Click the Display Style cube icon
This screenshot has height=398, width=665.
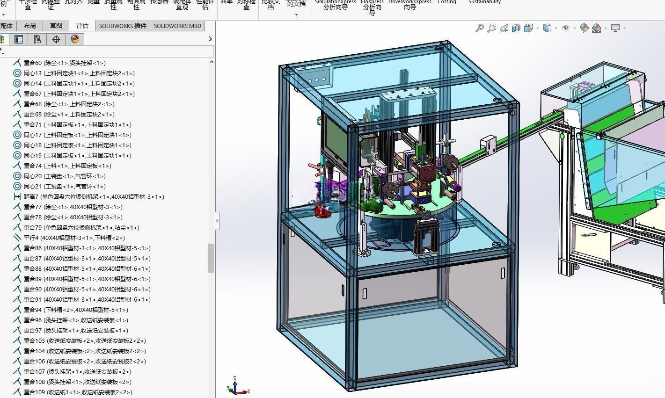click(x=547, y=28)
